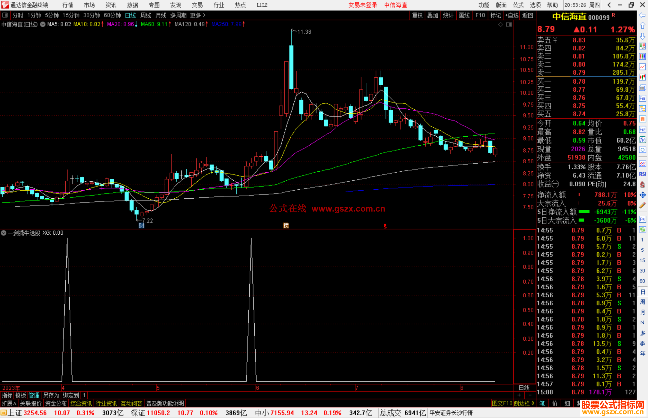Open the 选项 menu

535,5
